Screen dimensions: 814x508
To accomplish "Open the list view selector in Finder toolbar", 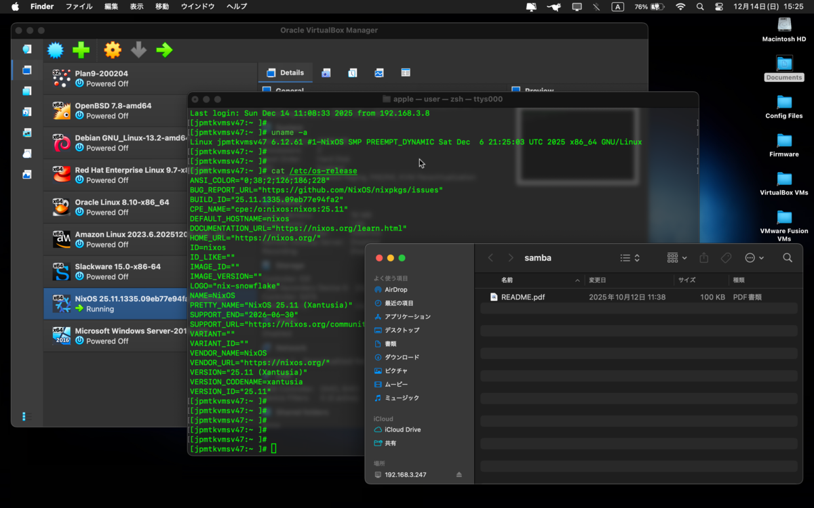I will click(x=630, y=258).
